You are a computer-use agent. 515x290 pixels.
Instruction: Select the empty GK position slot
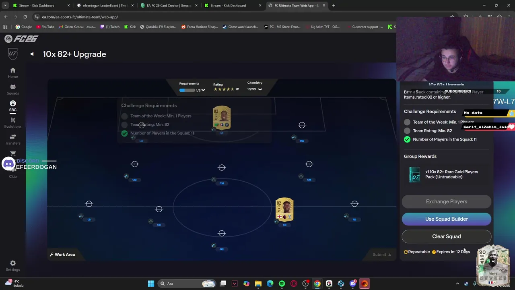222,234
